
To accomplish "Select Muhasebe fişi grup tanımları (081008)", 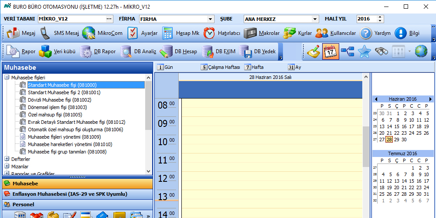I will coord(67,152).
